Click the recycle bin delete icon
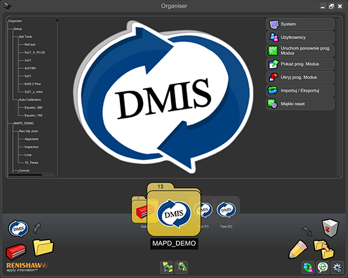Viewport: 348px width, 278px height. tap(330, 228)
